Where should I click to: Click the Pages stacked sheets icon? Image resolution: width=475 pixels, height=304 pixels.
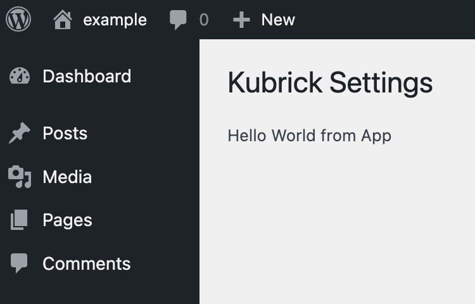20,220
